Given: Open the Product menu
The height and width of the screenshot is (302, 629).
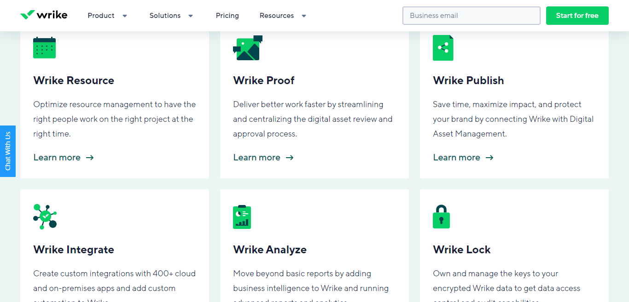Looking at the screenshot, I should click(x=101, y=16).
